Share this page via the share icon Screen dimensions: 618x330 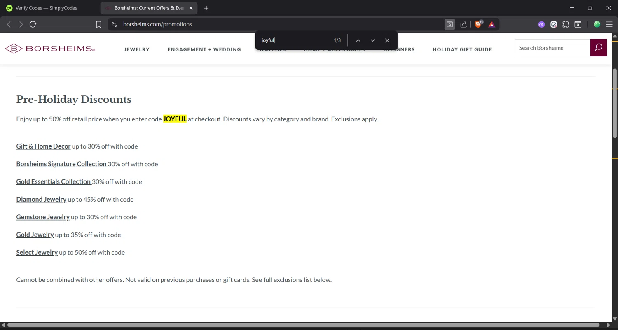[463, 24]
